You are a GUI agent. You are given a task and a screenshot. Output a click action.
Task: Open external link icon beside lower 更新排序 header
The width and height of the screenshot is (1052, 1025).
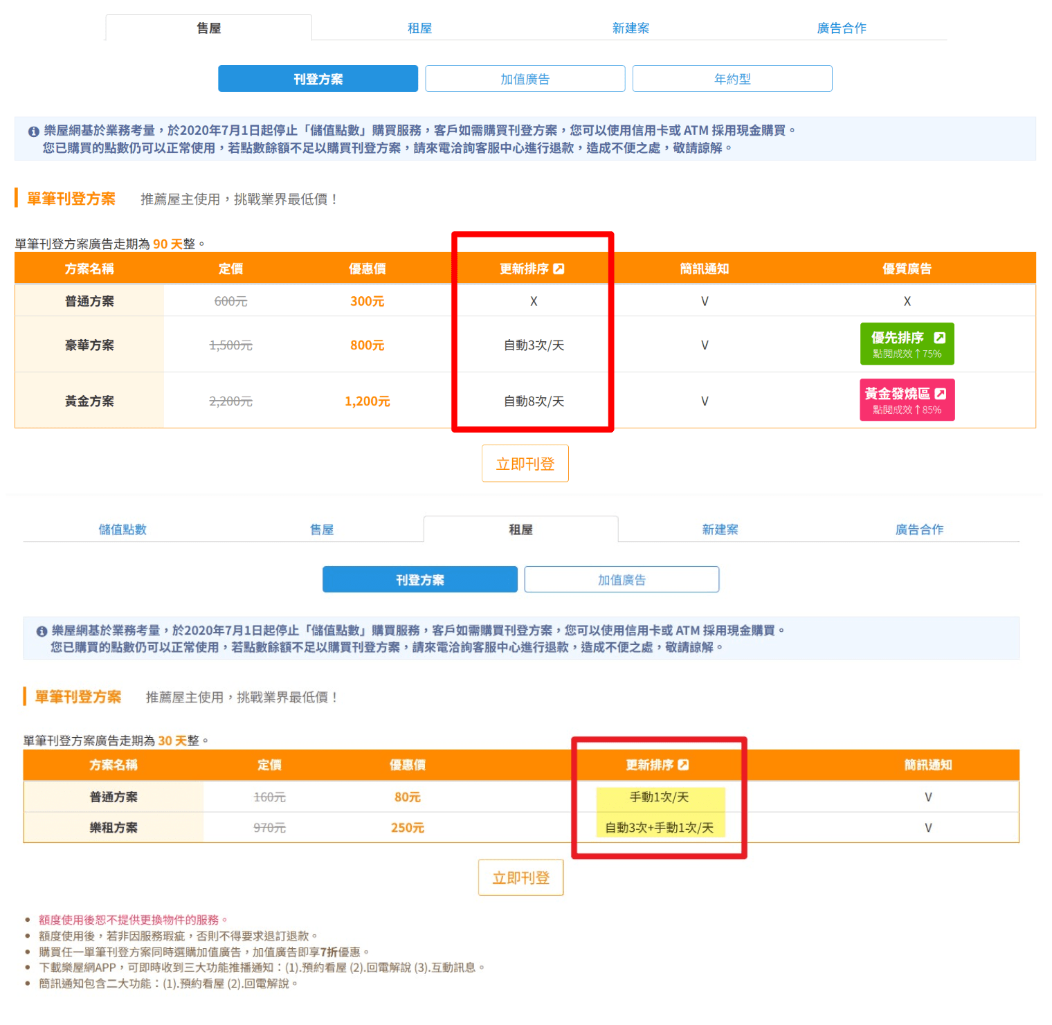[x=683, y=765]
